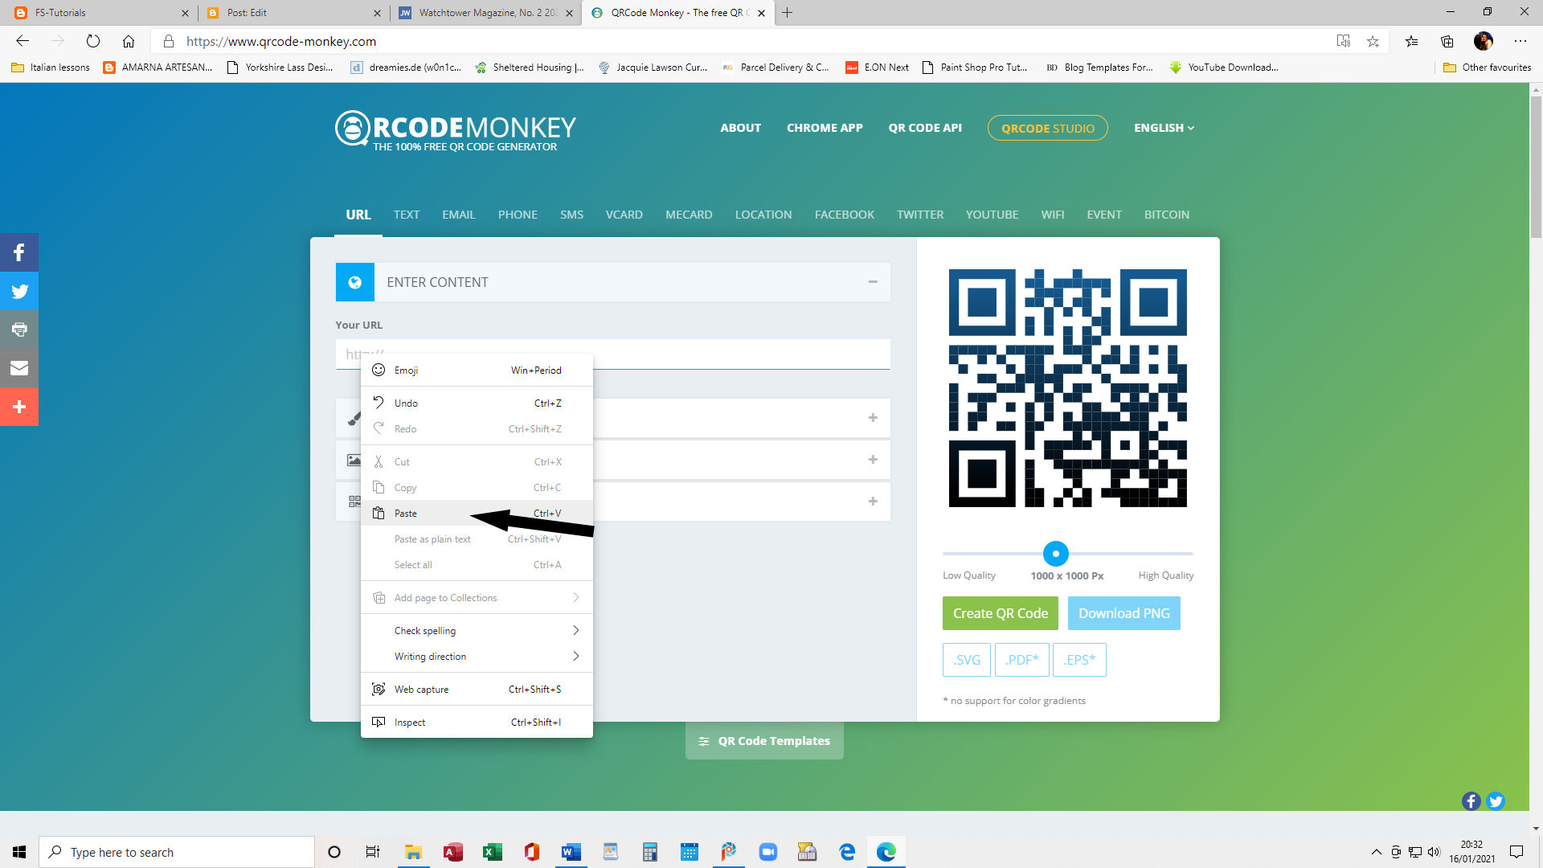Click the plus share icon in the sidebar
1543x868 pixels.
click(x=19, y=406)
